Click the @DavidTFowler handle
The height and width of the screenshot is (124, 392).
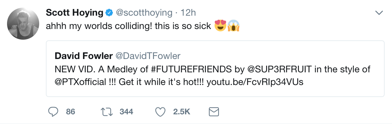click(x=148, y=56)
